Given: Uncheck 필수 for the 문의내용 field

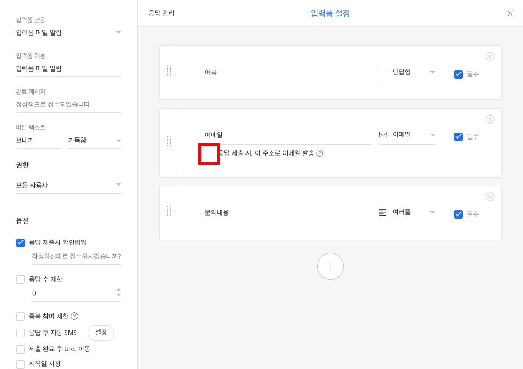Looking at the screenshot, I should point(458,214).
